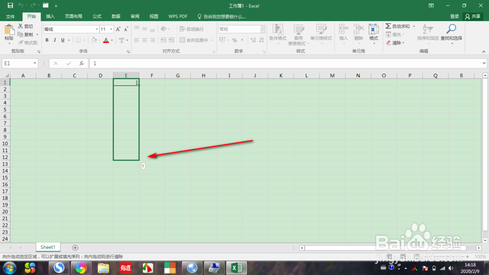Click the text orientation icon

164,29
